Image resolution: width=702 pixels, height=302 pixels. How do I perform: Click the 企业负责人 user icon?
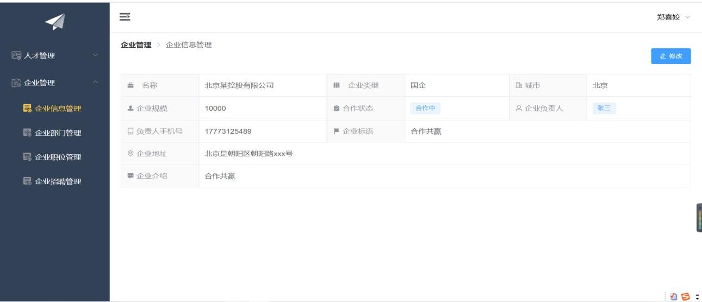click(x=519, y=108)
